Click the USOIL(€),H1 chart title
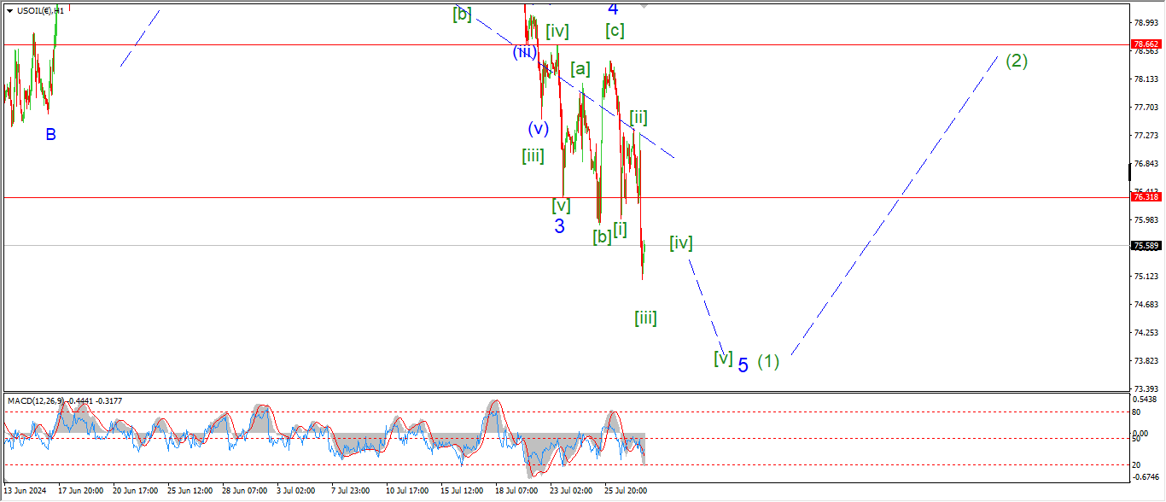This screenshot has height=502, width=1166. 40,11
